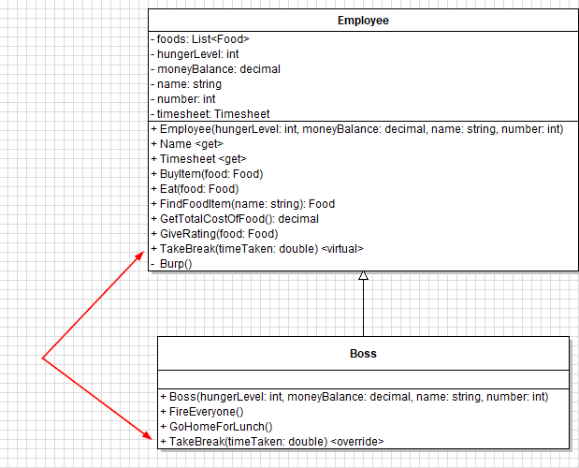Select the Employee class title
Screen dimensions: 579x468
click(363, 20)
